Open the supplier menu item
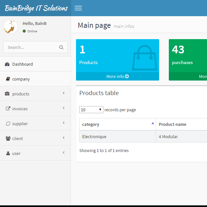Screen dimensions: 207x207 (x=36, y=124)
